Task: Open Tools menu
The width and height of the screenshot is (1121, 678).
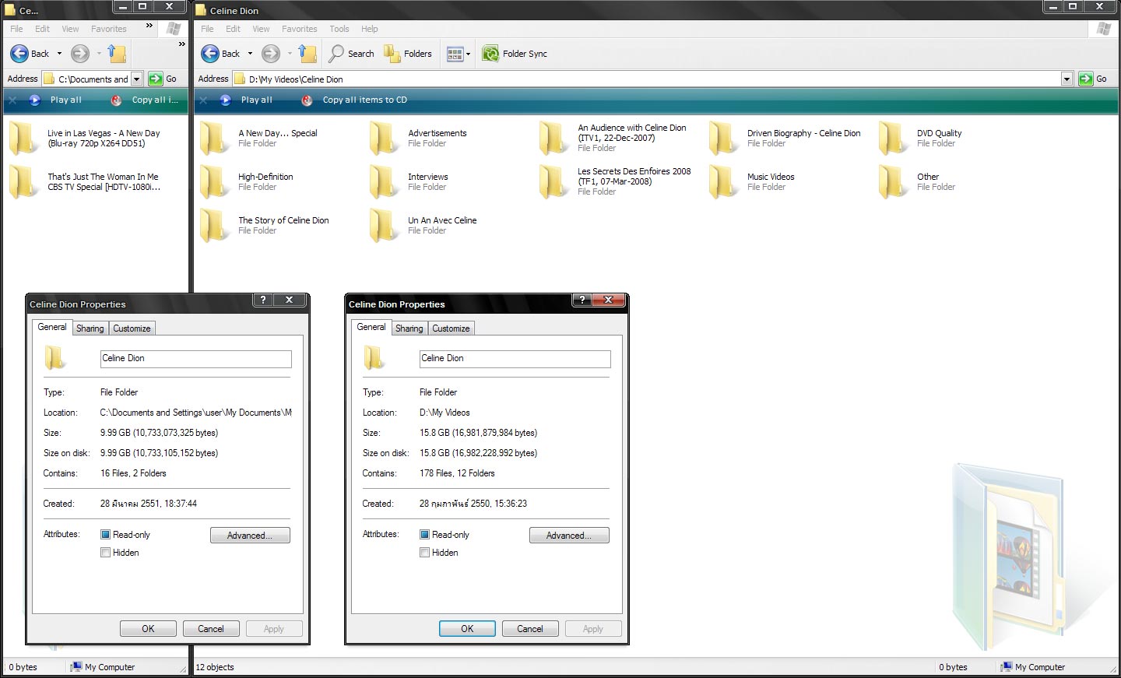Action: (x=339, y=29)
